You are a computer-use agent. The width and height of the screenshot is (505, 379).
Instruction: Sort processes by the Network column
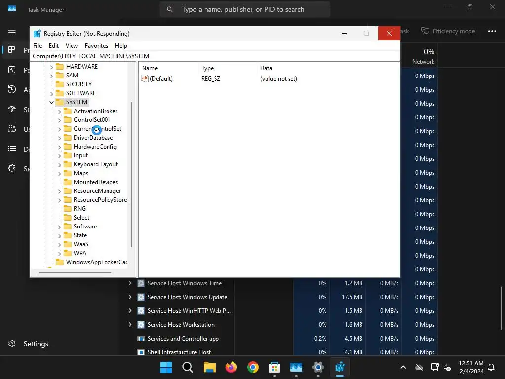423,56
